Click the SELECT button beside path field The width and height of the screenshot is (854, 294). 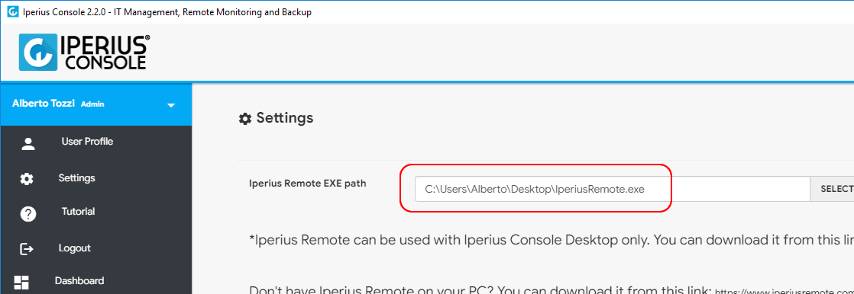832,189
